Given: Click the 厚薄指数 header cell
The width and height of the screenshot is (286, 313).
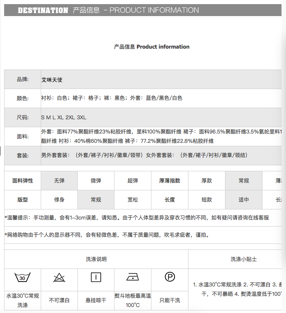Looking at the screenshot, I should [170, 181].
